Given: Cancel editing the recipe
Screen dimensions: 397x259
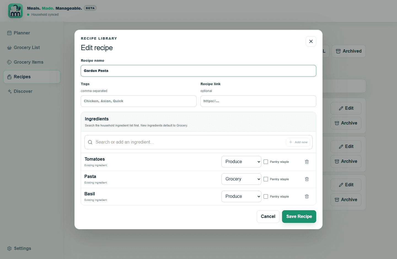Looking at the screenshot, I should click(268, 217).
